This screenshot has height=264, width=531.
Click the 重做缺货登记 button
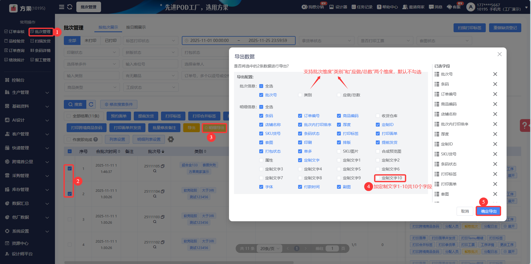click(x=505, y=28)
